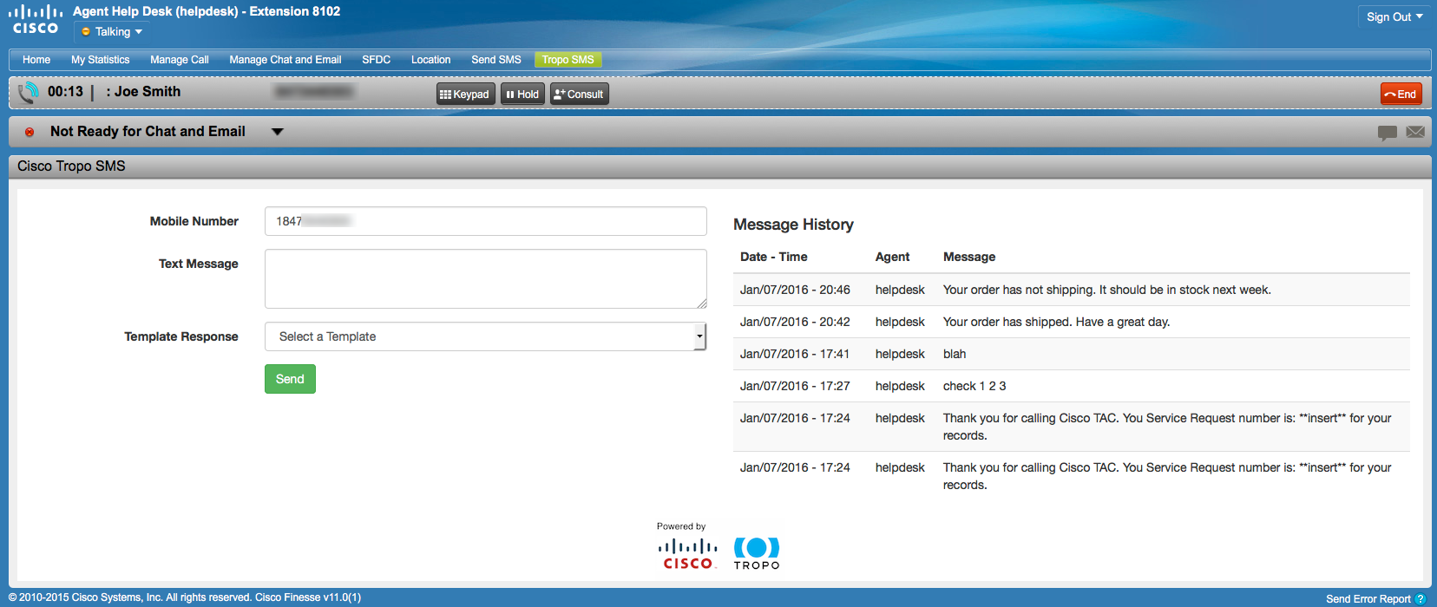Start a Consult call

point(580,95)
